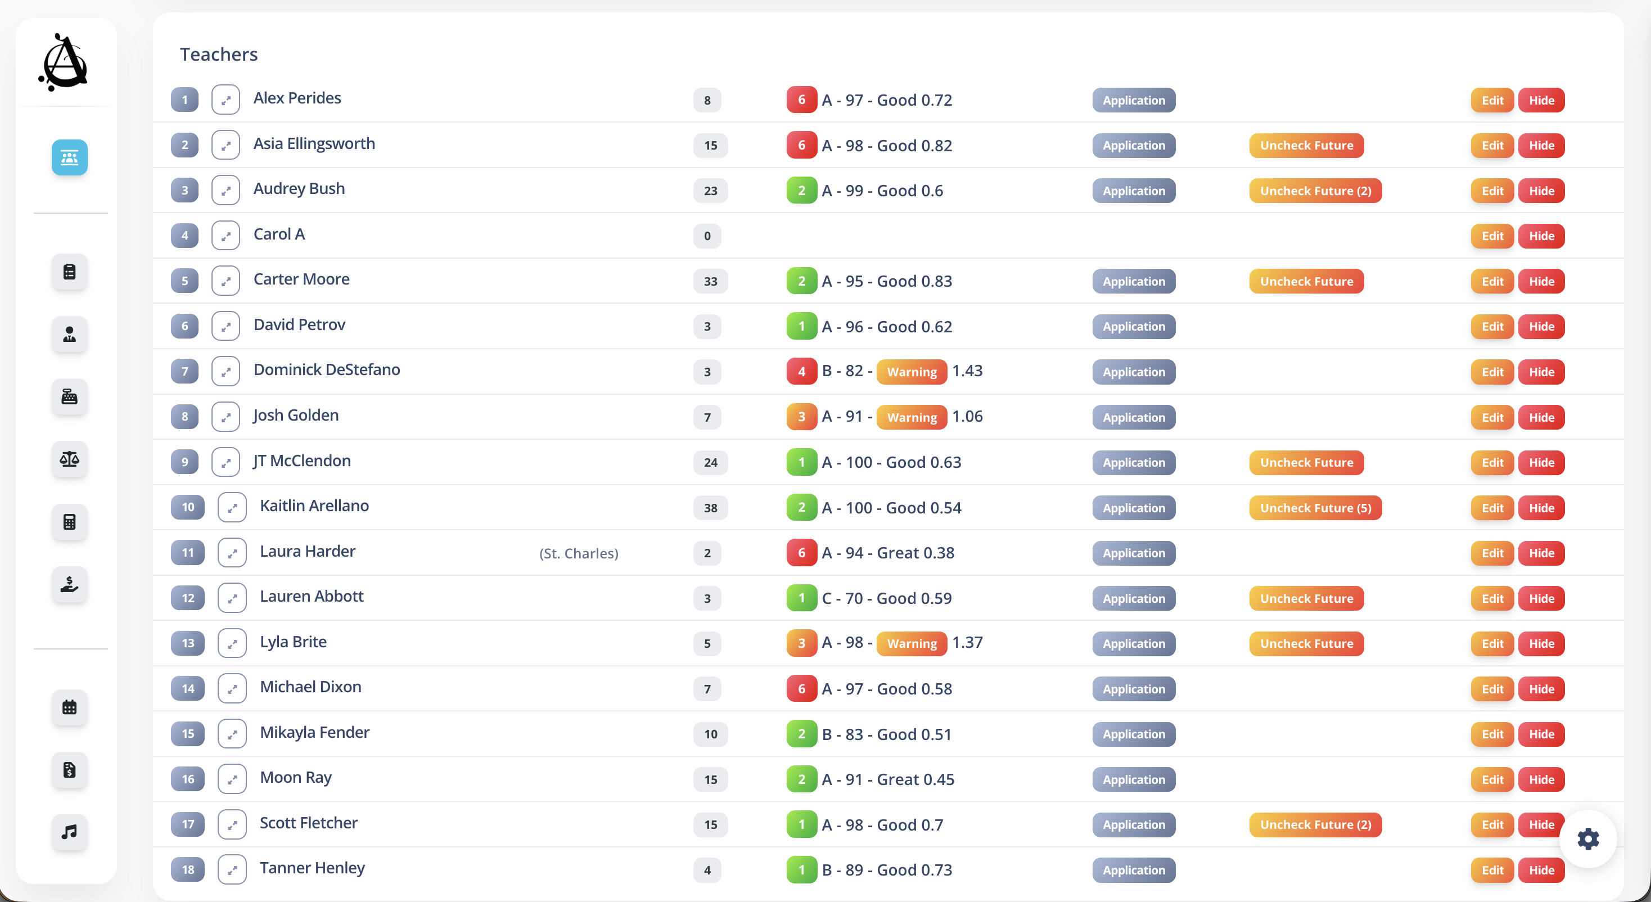
Task: Hide the Laura Harder teacher row
Action: tap(1541, 553)
